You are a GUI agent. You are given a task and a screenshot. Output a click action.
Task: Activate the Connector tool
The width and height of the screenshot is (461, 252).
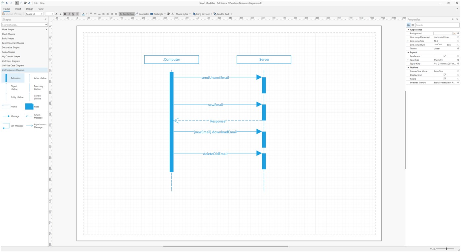click(x=142, y=14)
